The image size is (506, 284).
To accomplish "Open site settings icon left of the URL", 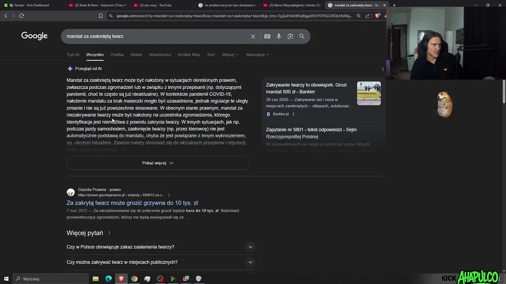I will pyautogui.click(x=111, y=16).
